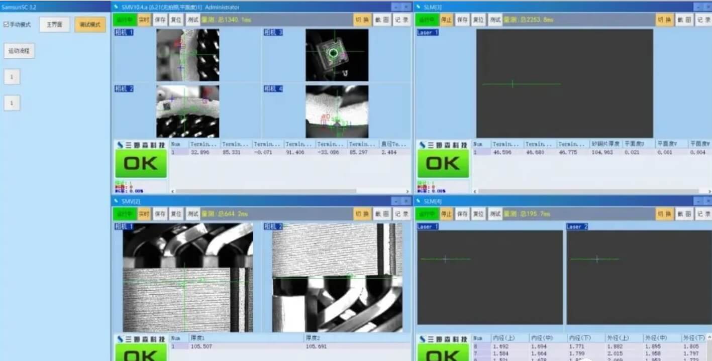Click 实时 in the SMV10.4.a window
712x361 pixels.
pos(144,20)
